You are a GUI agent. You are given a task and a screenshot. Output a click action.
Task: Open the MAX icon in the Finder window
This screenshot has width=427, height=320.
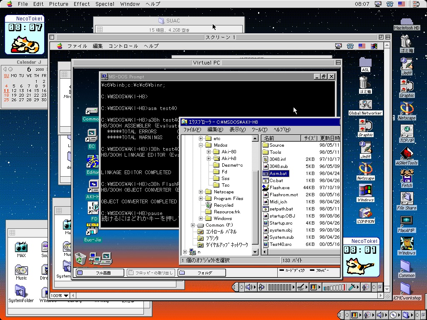tap(21, 250)
